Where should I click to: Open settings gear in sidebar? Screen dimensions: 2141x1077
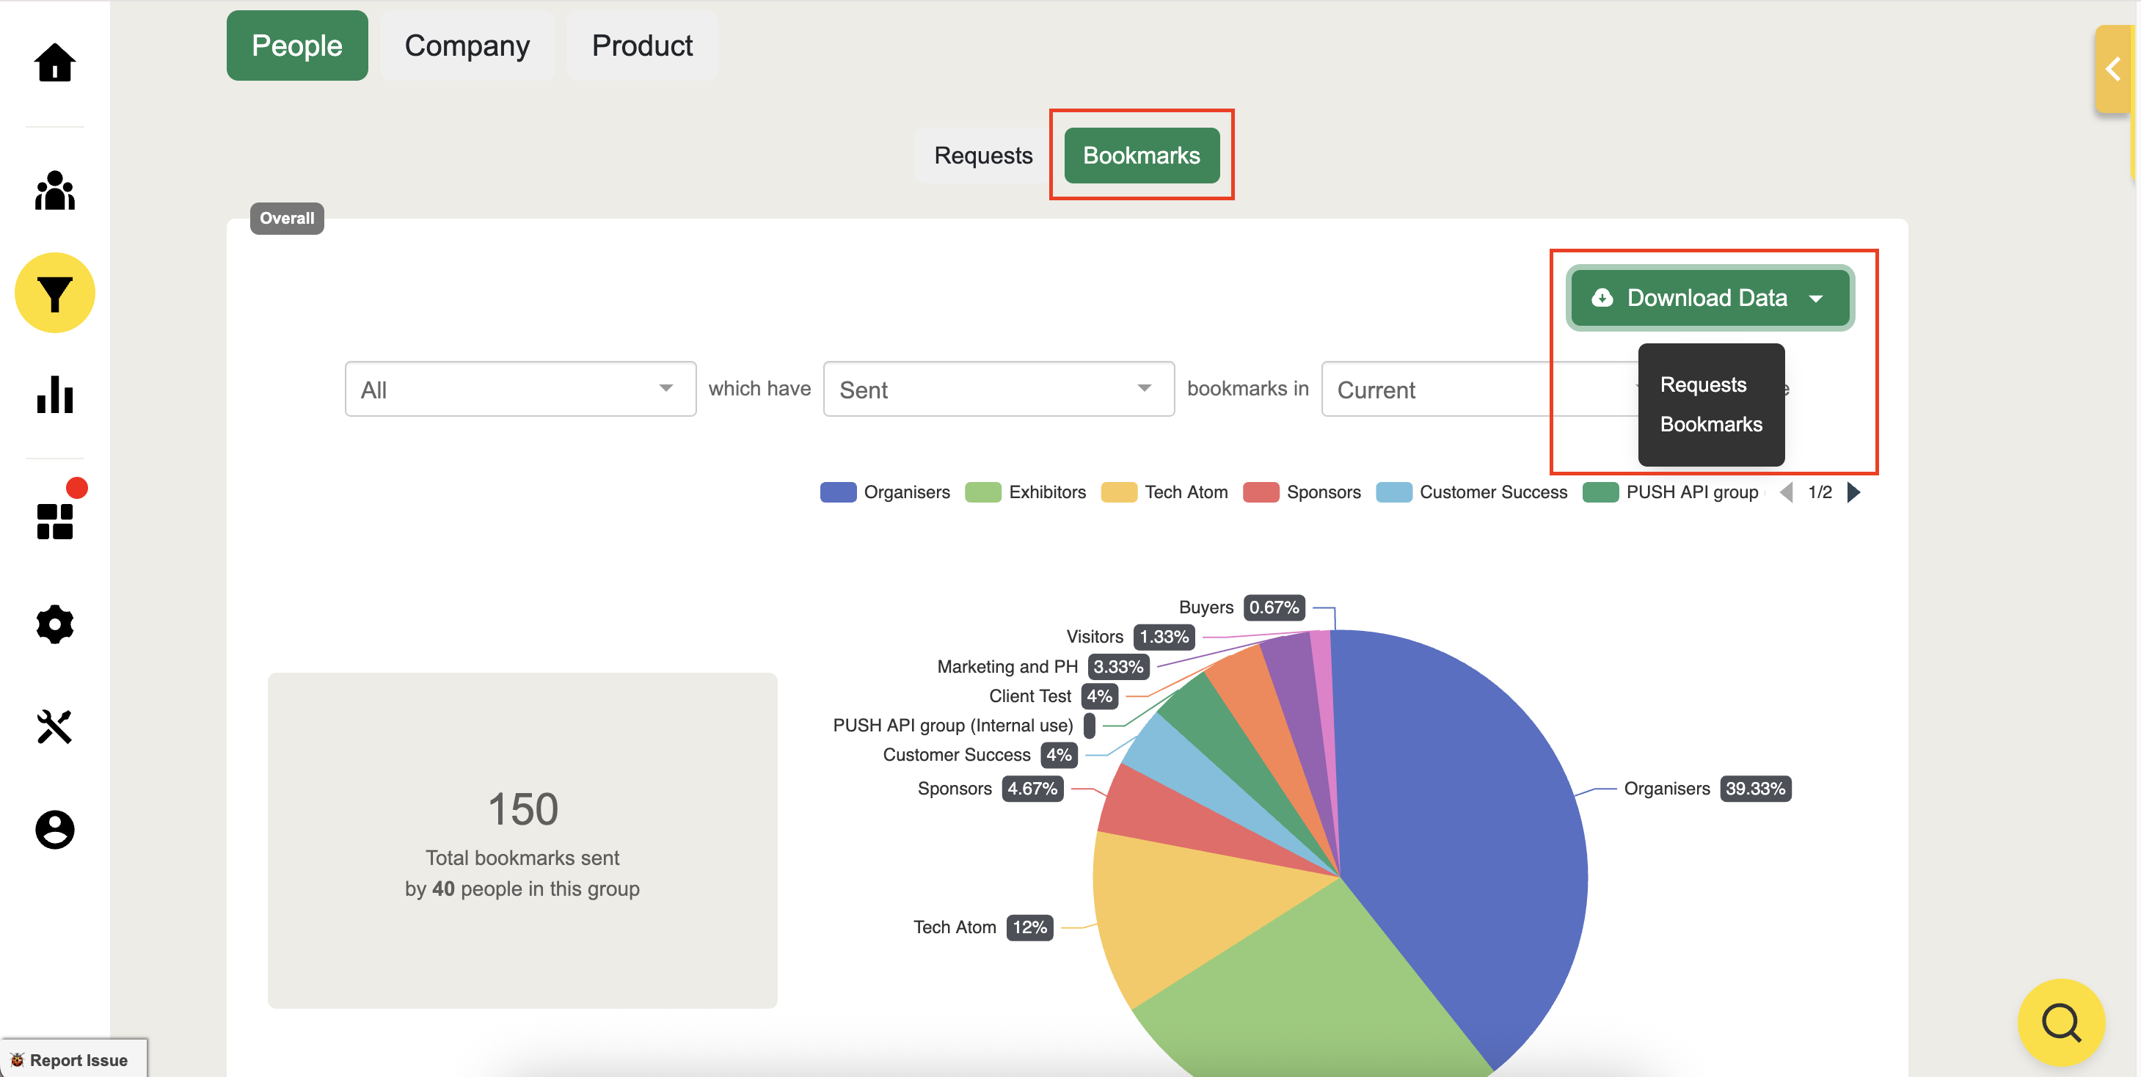pos(55,624)
